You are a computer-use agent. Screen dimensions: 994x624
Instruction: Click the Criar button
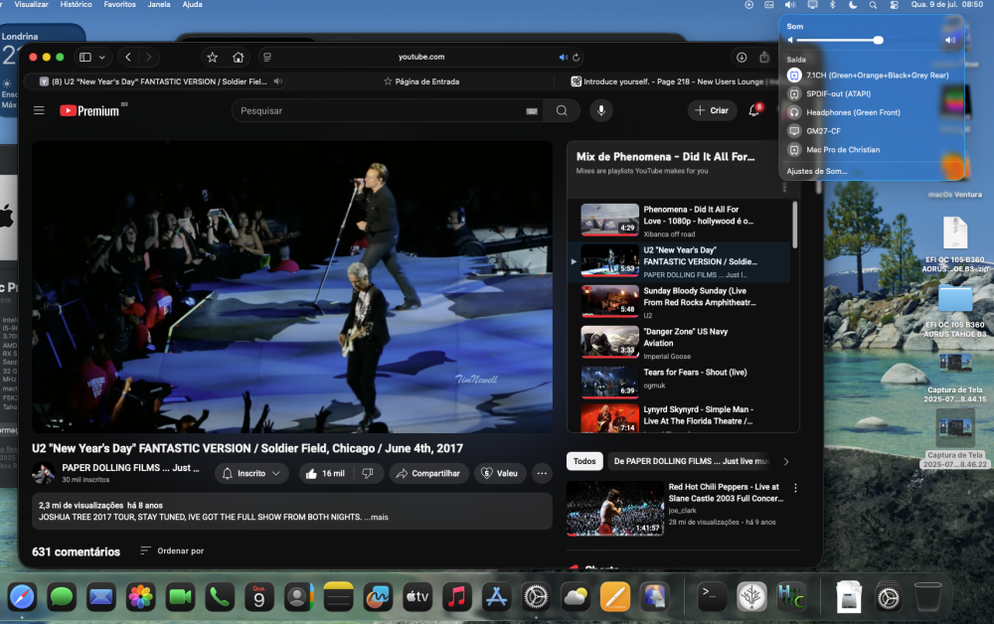click(x=712, y=110)
